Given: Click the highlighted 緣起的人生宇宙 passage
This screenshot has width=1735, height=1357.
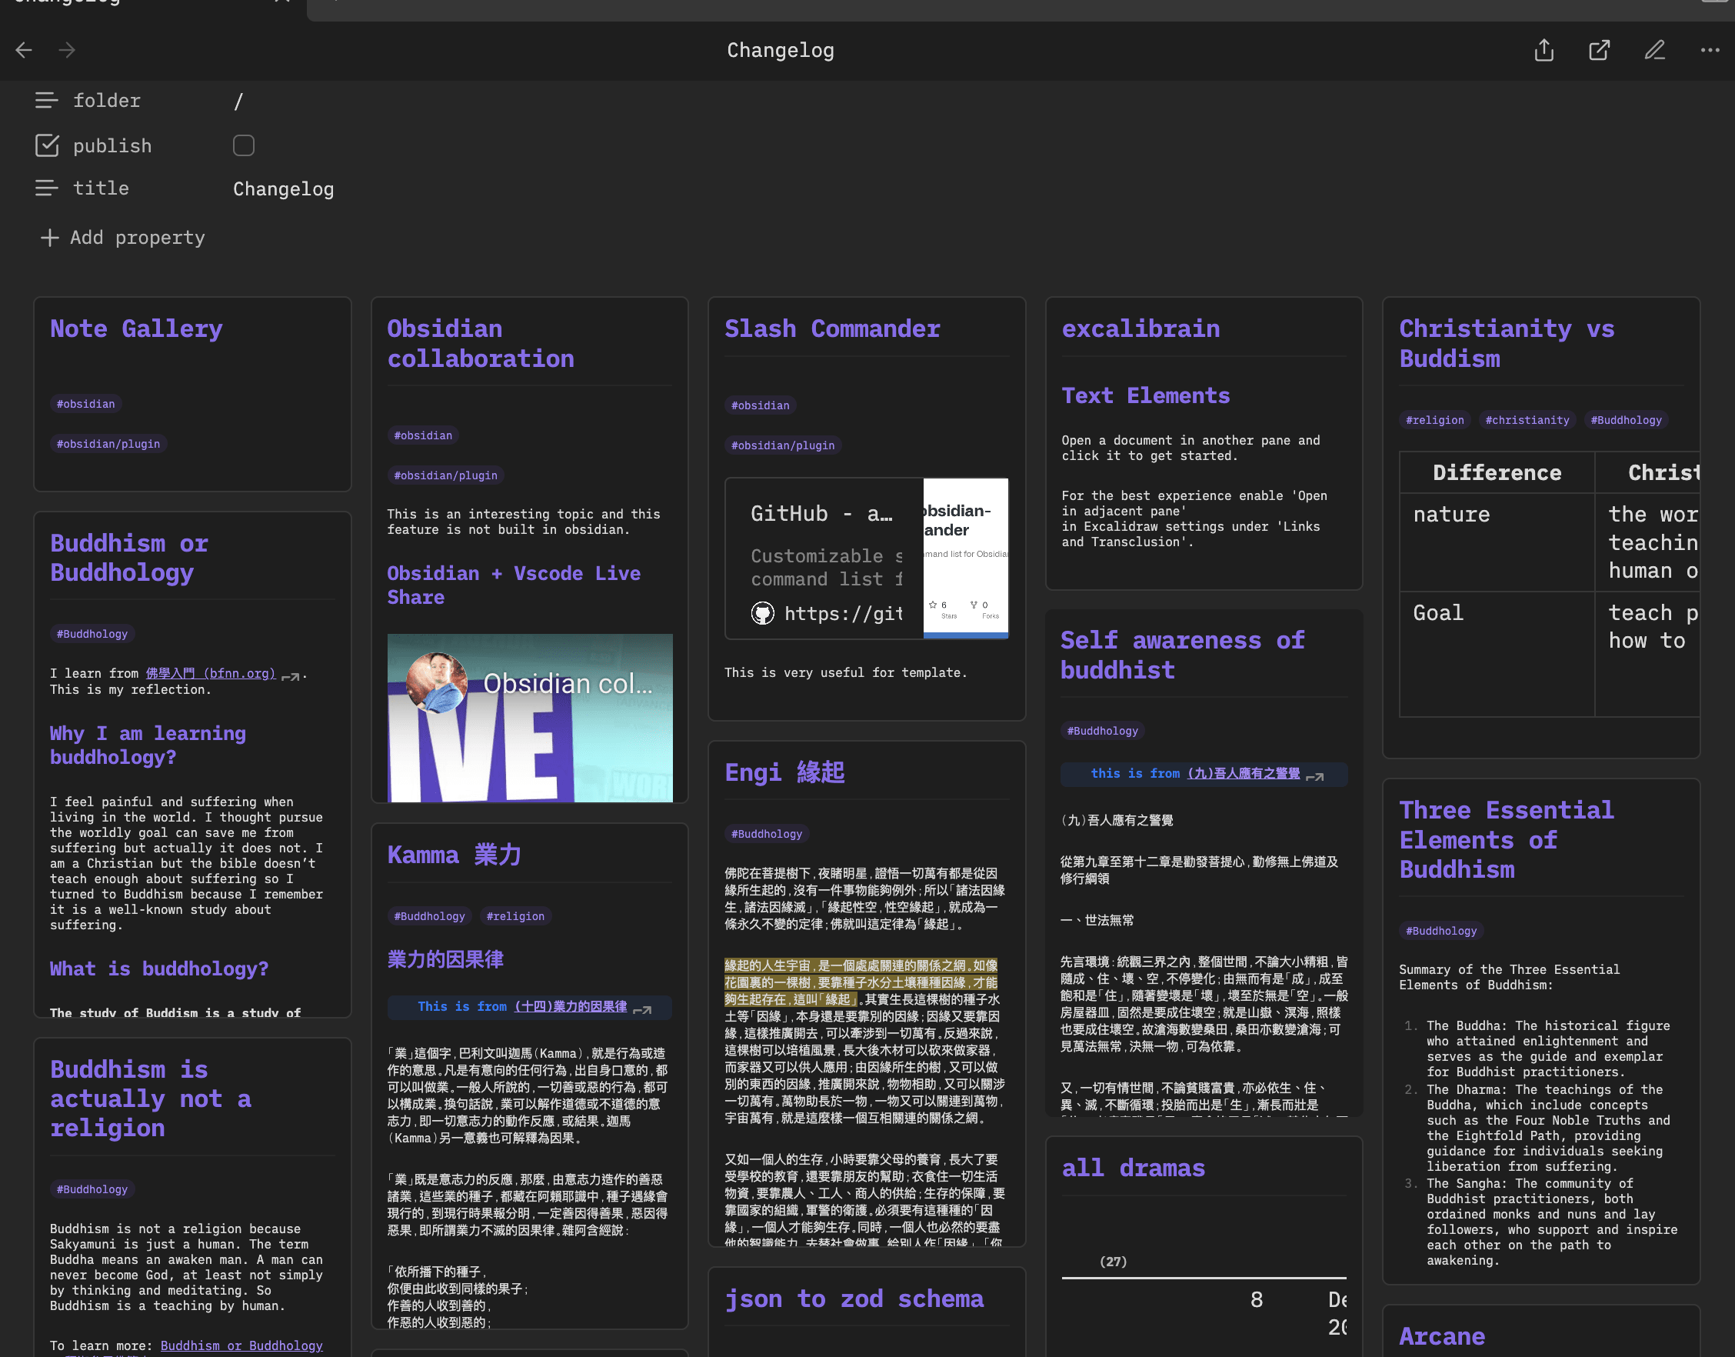Looking at the screenshot, I should coord(861,982).
